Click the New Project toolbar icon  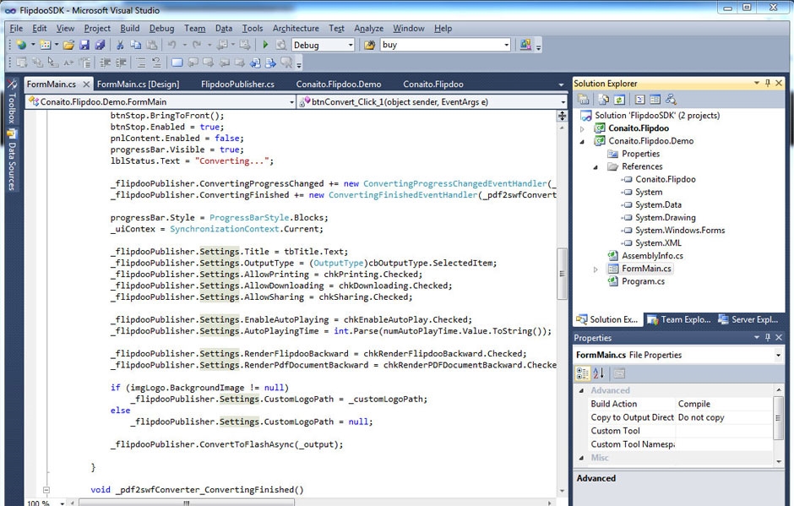pos(21,45)
